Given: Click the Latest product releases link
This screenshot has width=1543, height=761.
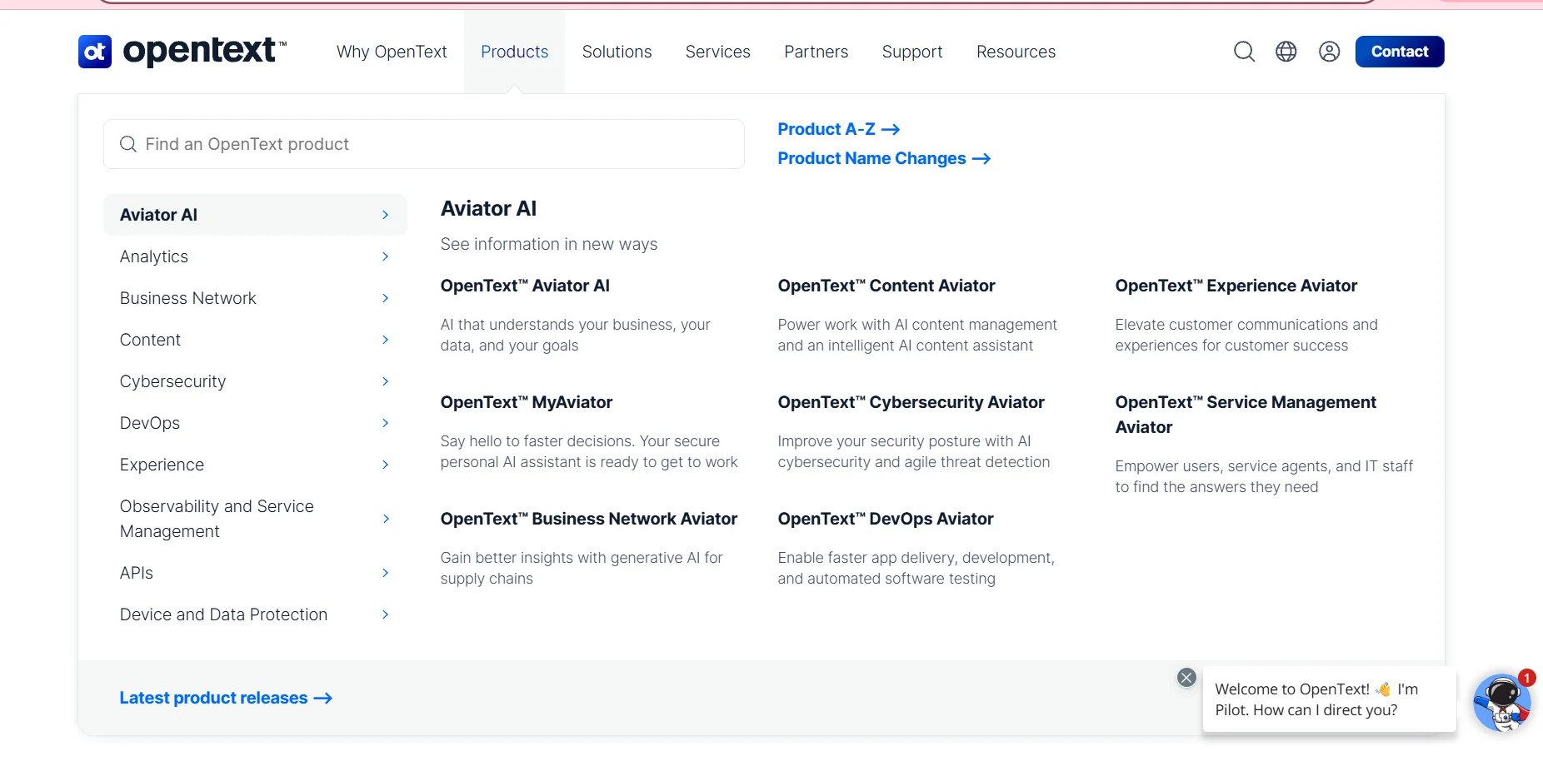Looking at the screenshot, I should [225, 698].
